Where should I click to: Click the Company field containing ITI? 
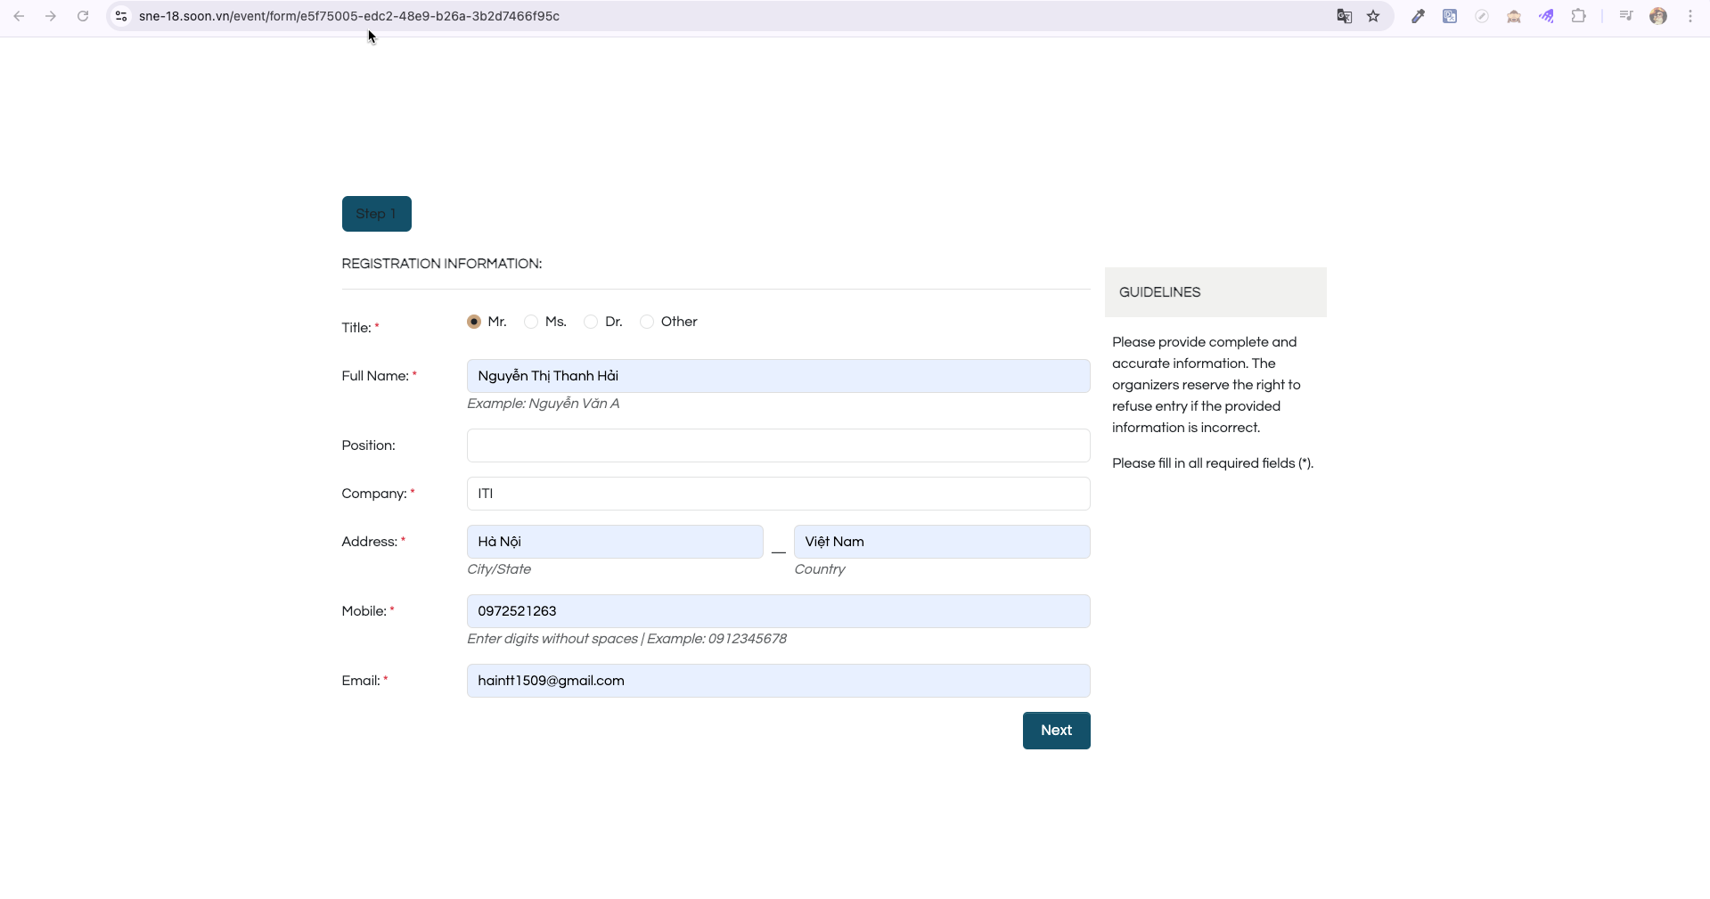click(779, 494)
